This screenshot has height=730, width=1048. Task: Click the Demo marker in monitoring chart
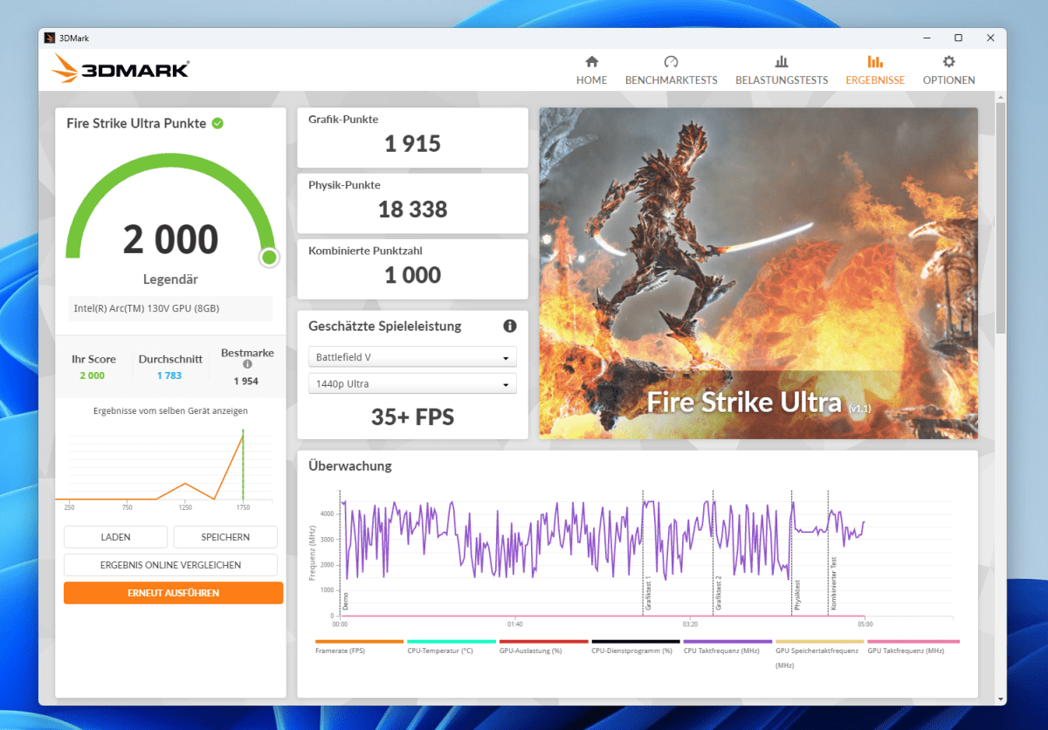pyautogui.click(x=345, y=602)
